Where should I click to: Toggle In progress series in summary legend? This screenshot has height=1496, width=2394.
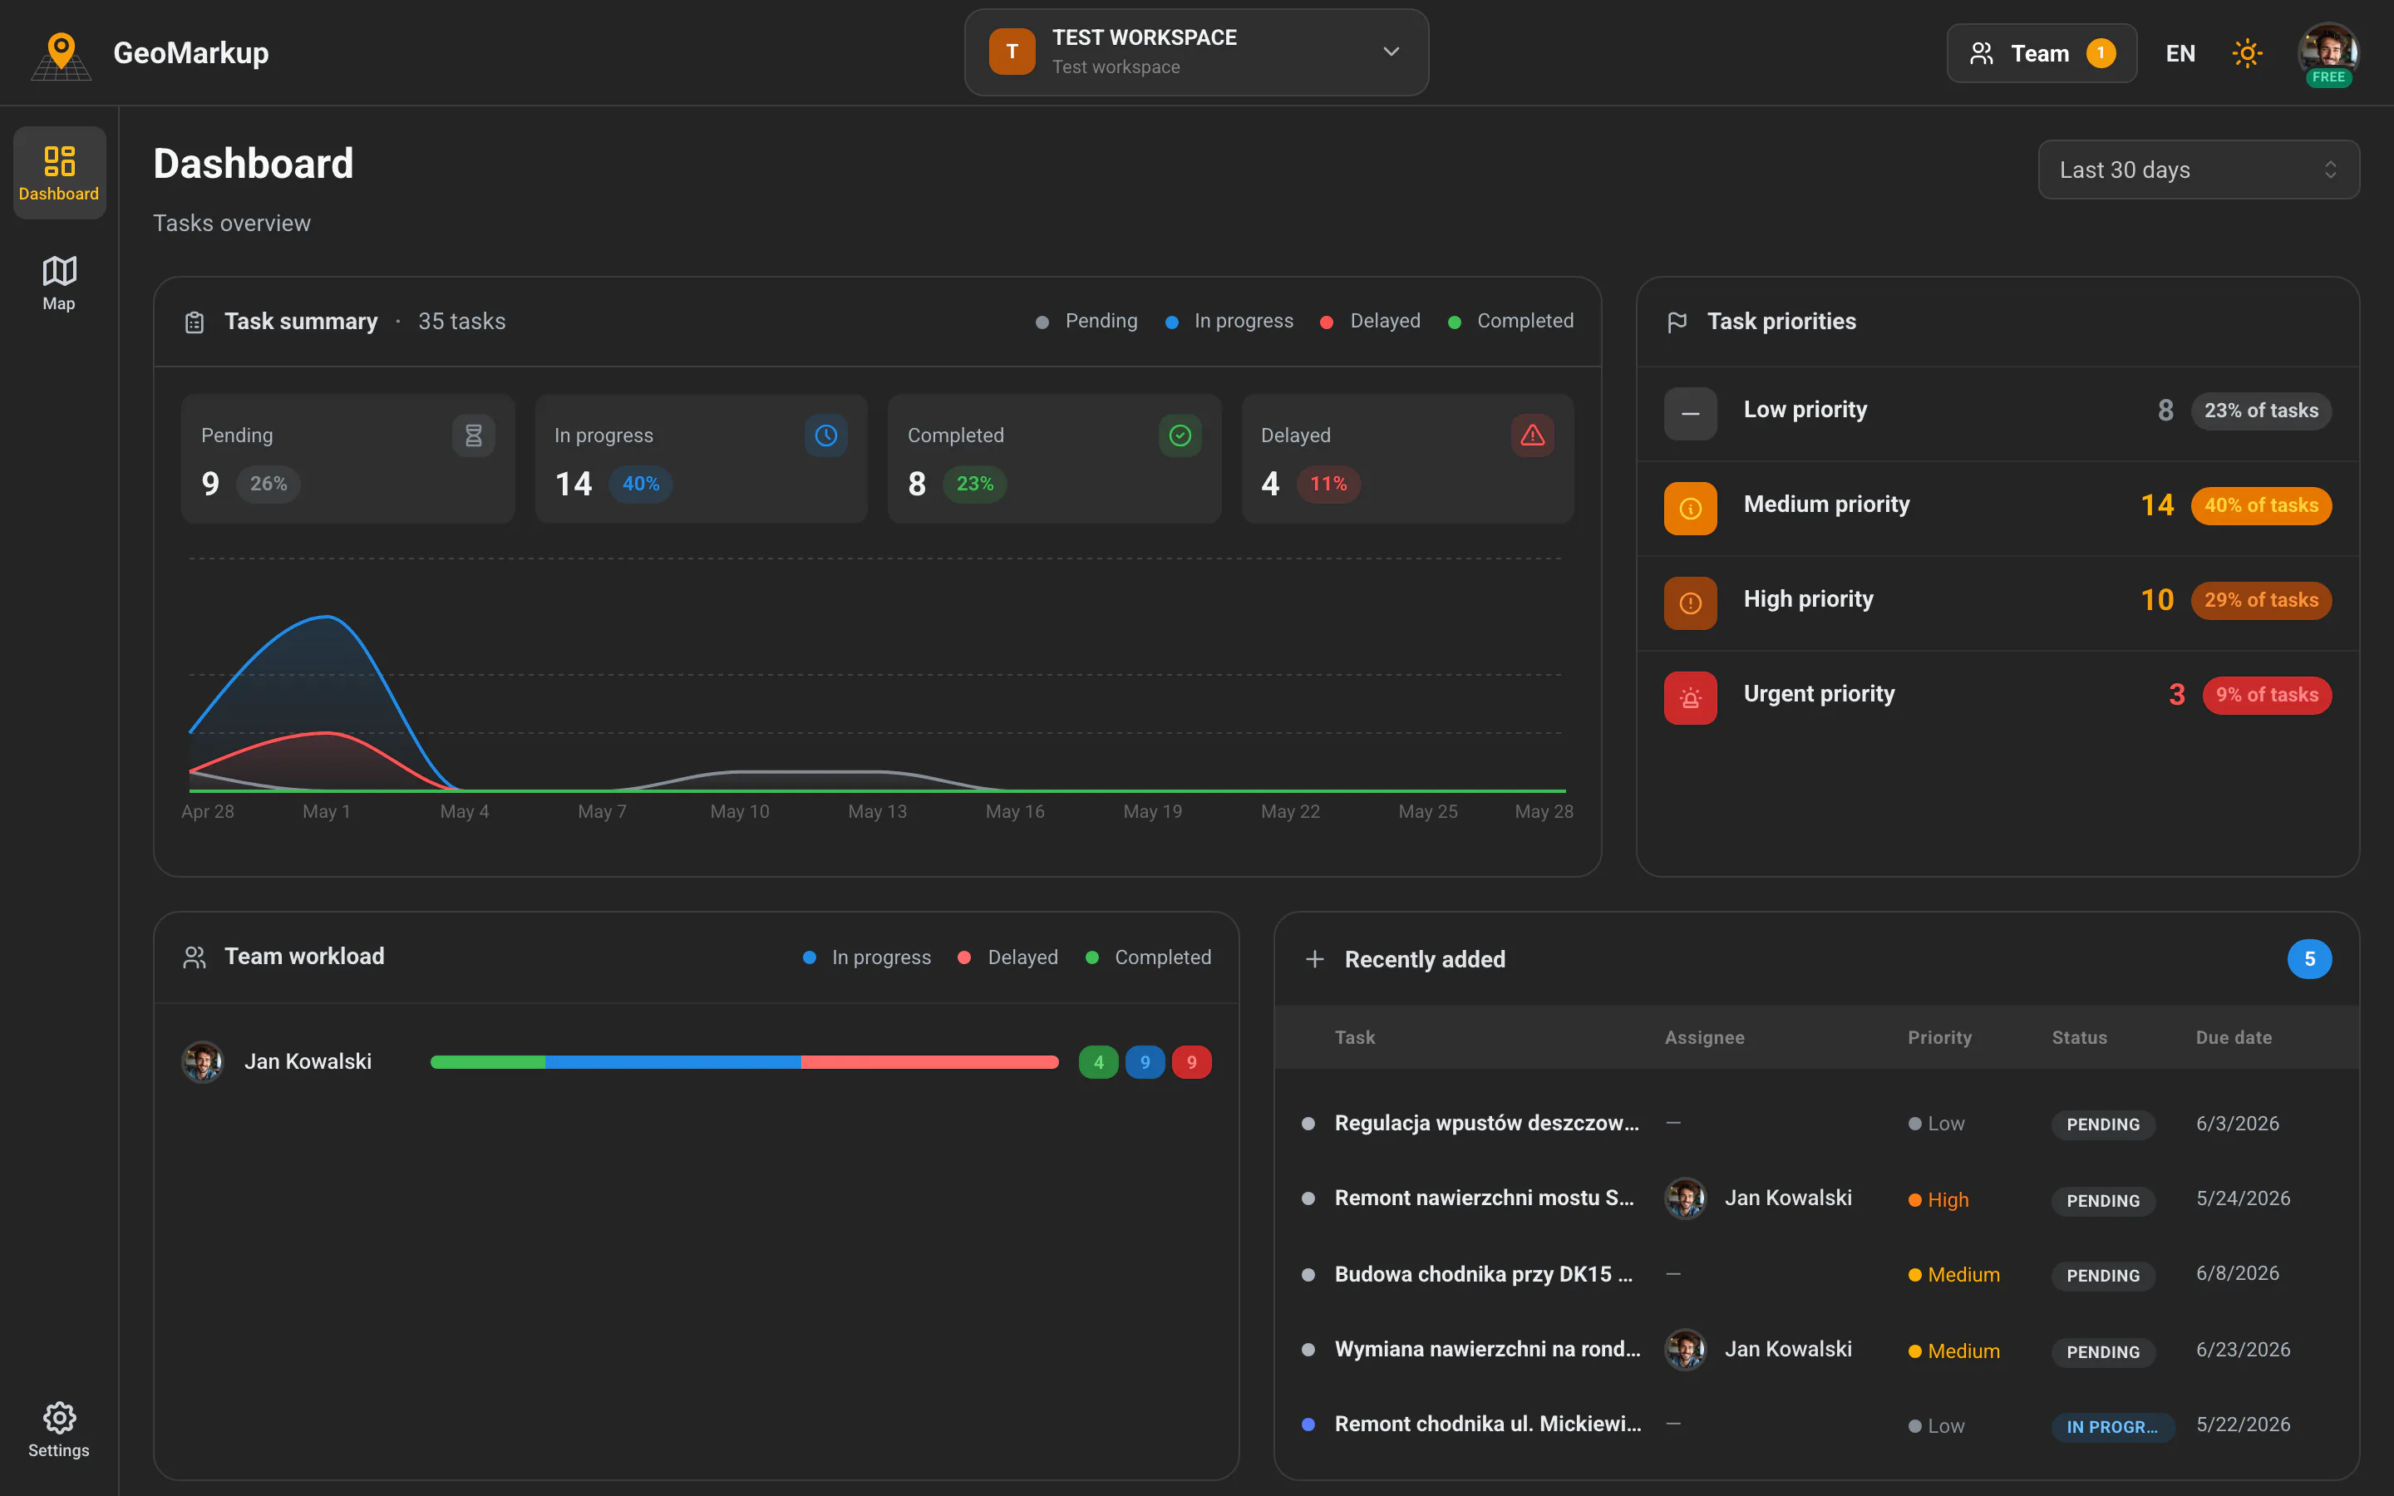click(x=1229, y=322)
